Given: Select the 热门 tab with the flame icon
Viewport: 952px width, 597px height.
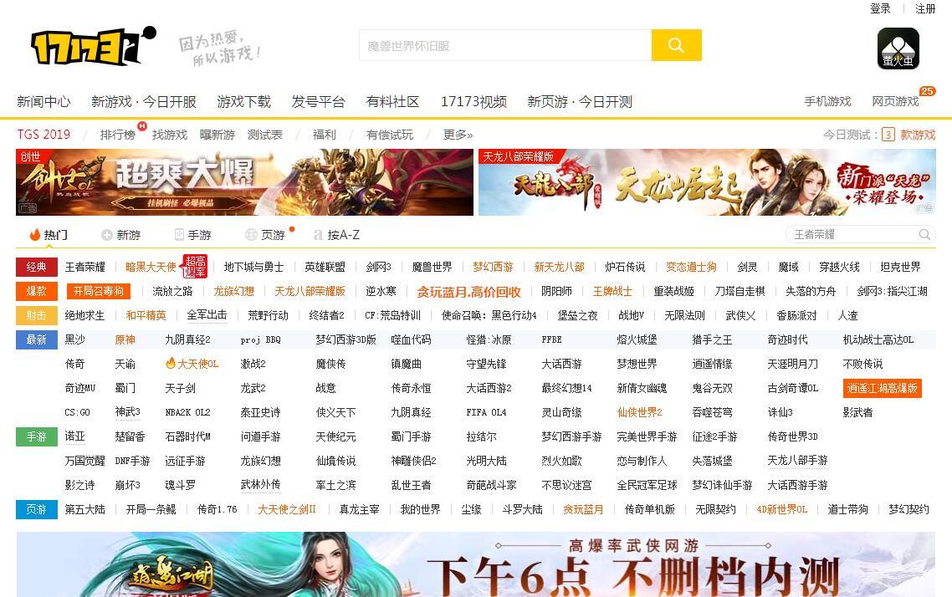Looking at the screenshot, I should coord(49,235).
